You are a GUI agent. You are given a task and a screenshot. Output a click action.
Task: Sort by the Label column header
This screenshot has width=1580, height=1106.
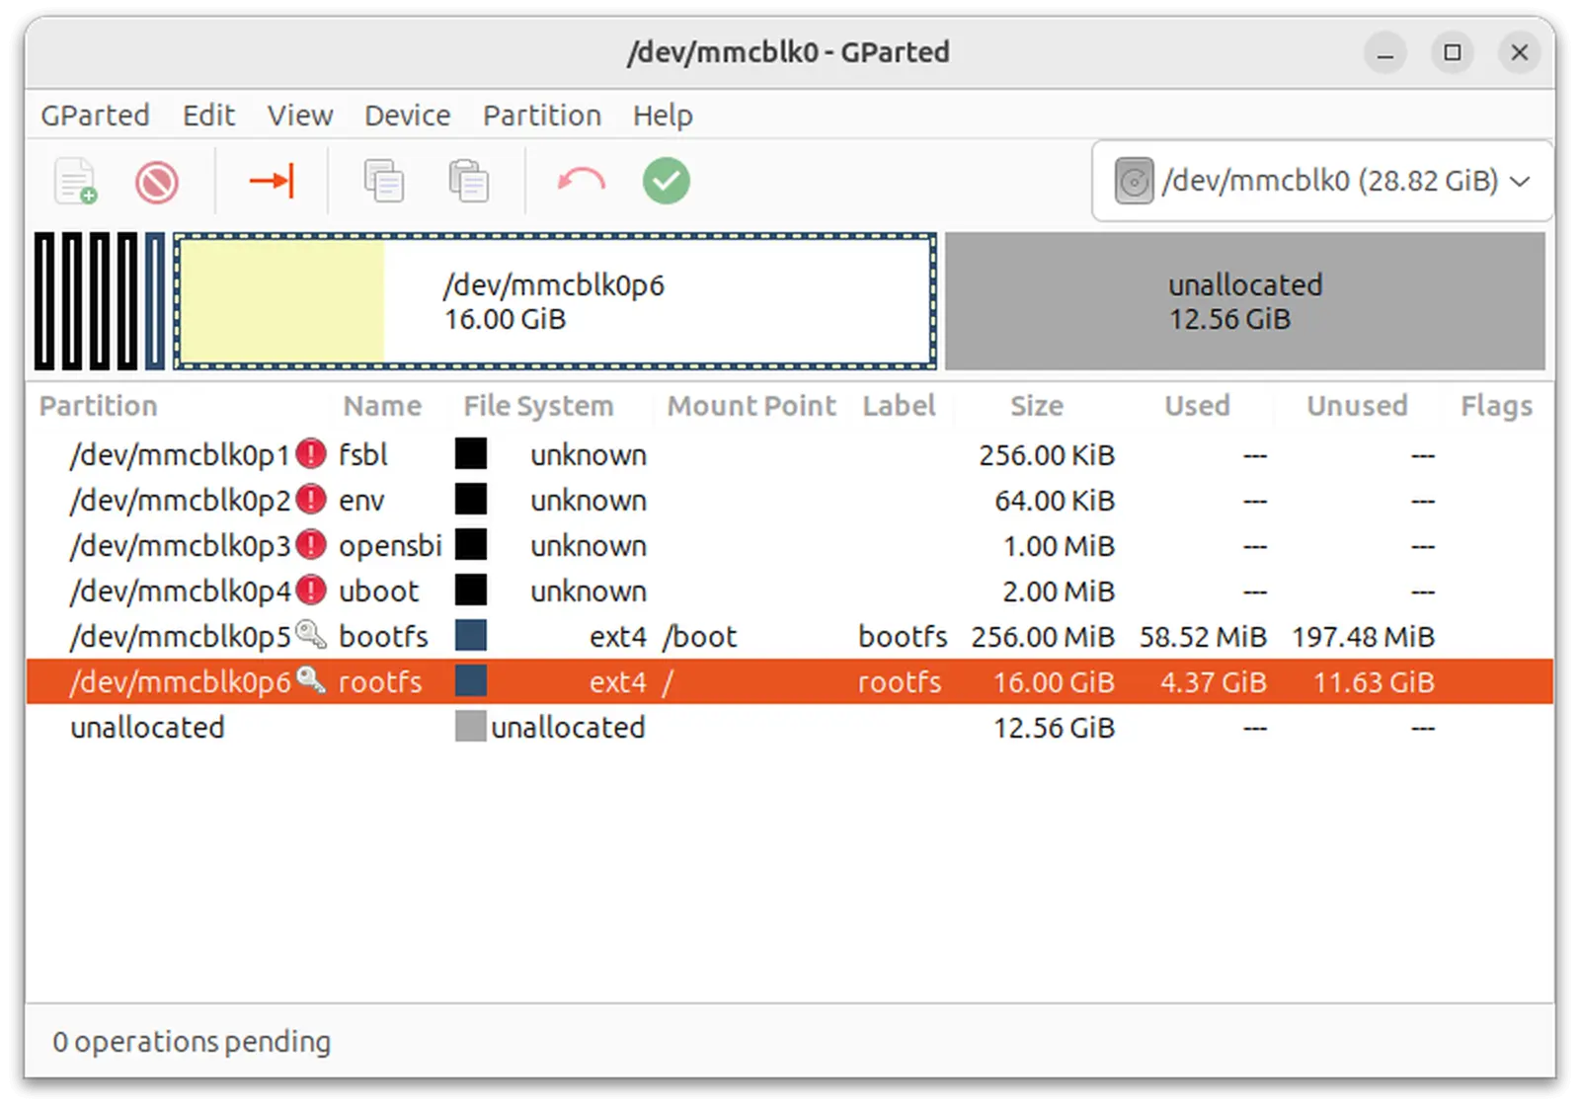click(899, 406)
